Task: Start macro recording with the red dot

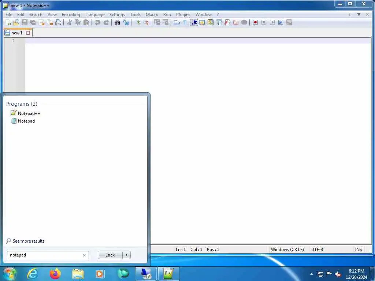Action: (255, 22)
